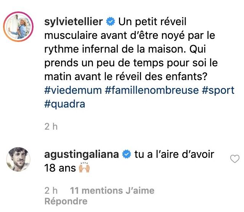Click the agustingaliana username
The width and height of the screenshot is (244, 212).
pos(82,154)
